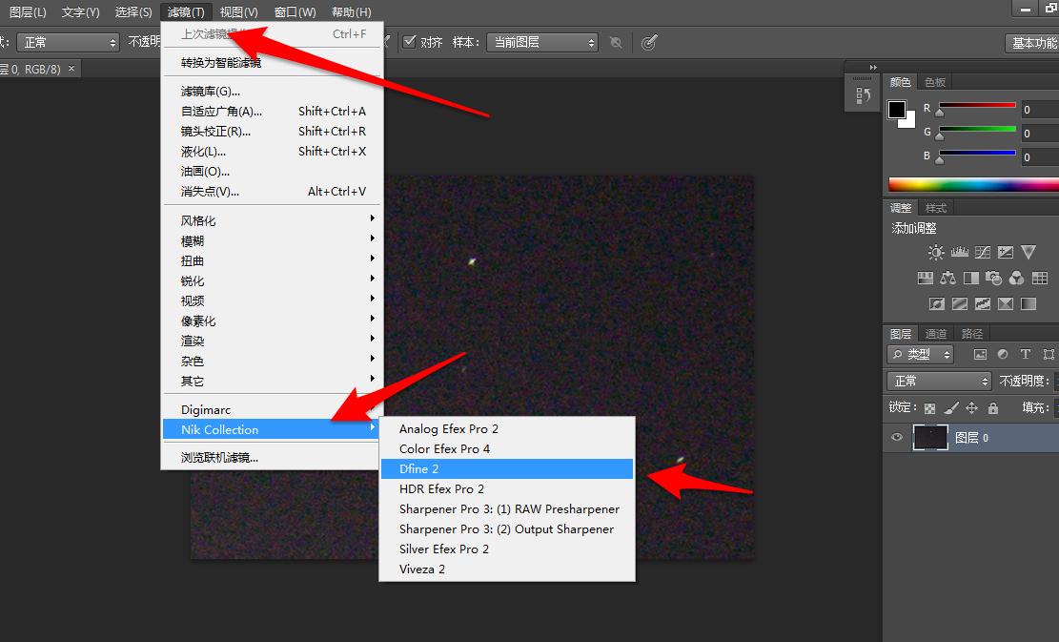Viewport: 1059px width, 642px height.
Task: Choose Color Efex Pro 4
Action: click(506, 448)
